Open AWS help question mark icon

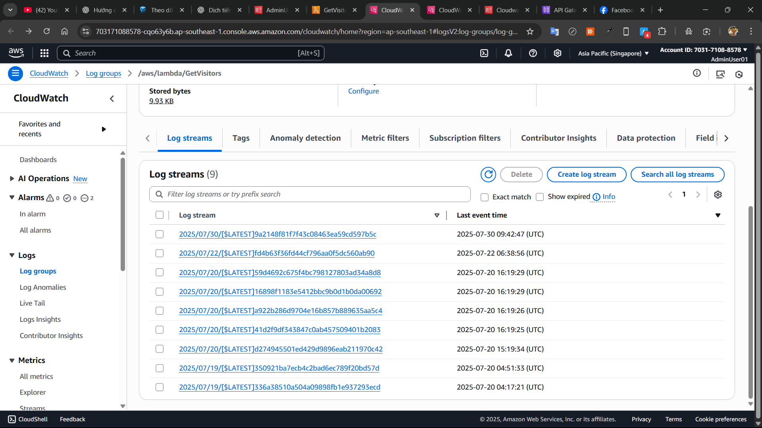[x=533, y=53]
